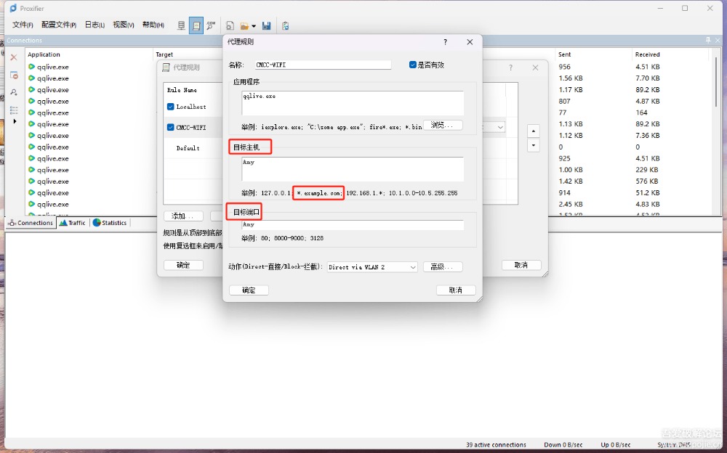Click the 应用程序 box containing qqlive.exe
Screen dimensions: 727x453
[x=353, y=103]
